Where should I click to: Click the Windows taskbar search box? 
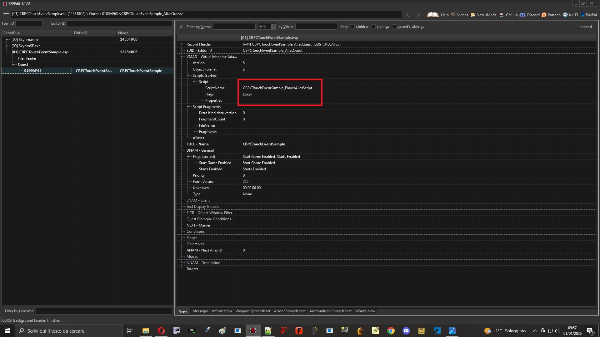pyautogui.click(x=69, y=331)
